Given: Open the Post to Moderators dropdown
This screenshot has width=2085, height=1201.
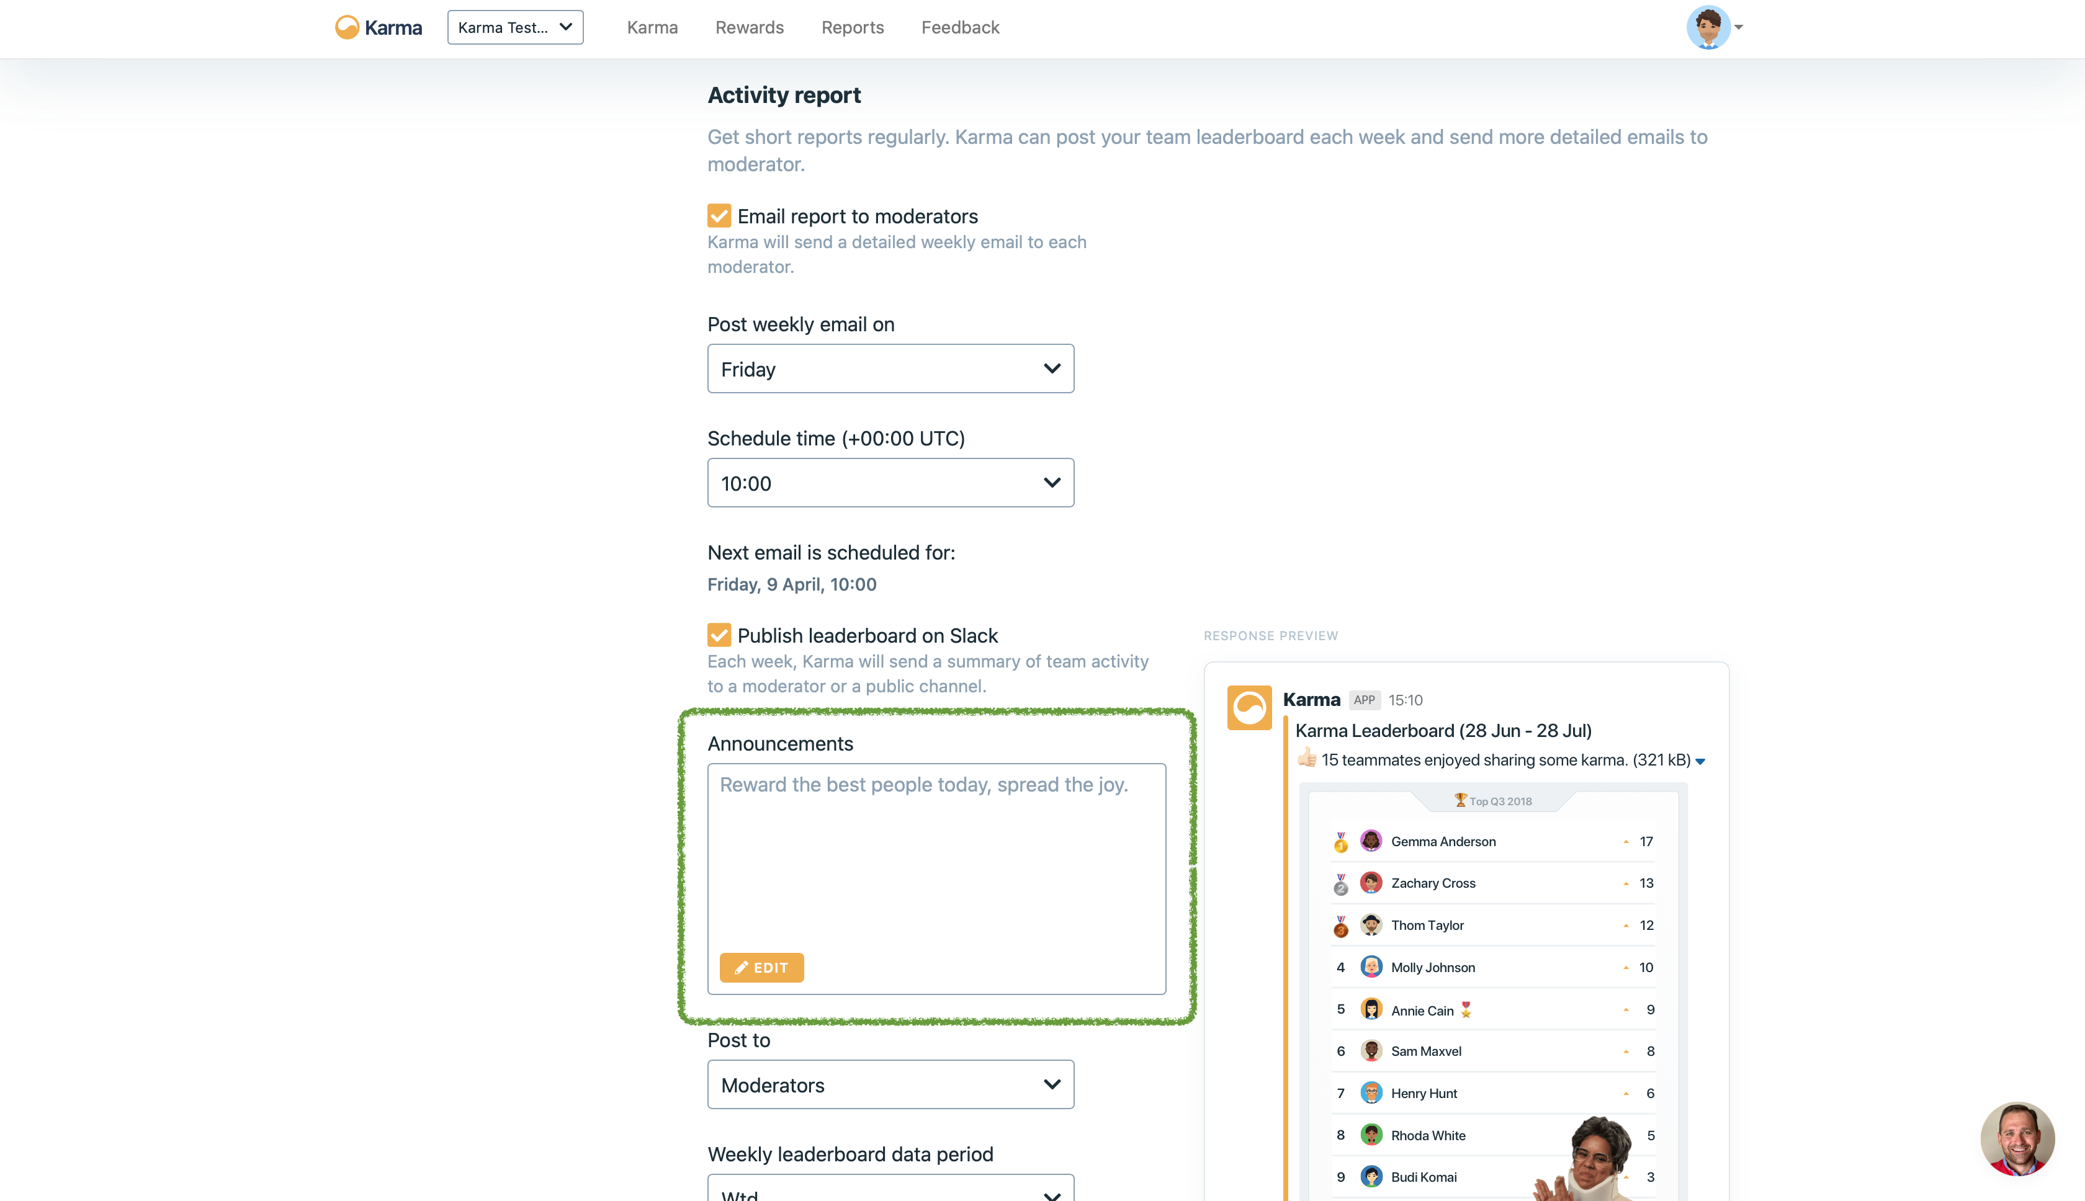Looking at the screenshot, I should tap(890, 1085).
